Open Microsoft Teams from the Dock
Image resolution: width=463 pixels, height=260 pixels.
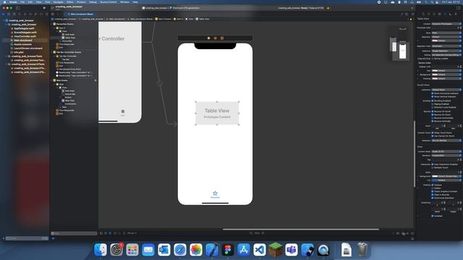point(292,250)
